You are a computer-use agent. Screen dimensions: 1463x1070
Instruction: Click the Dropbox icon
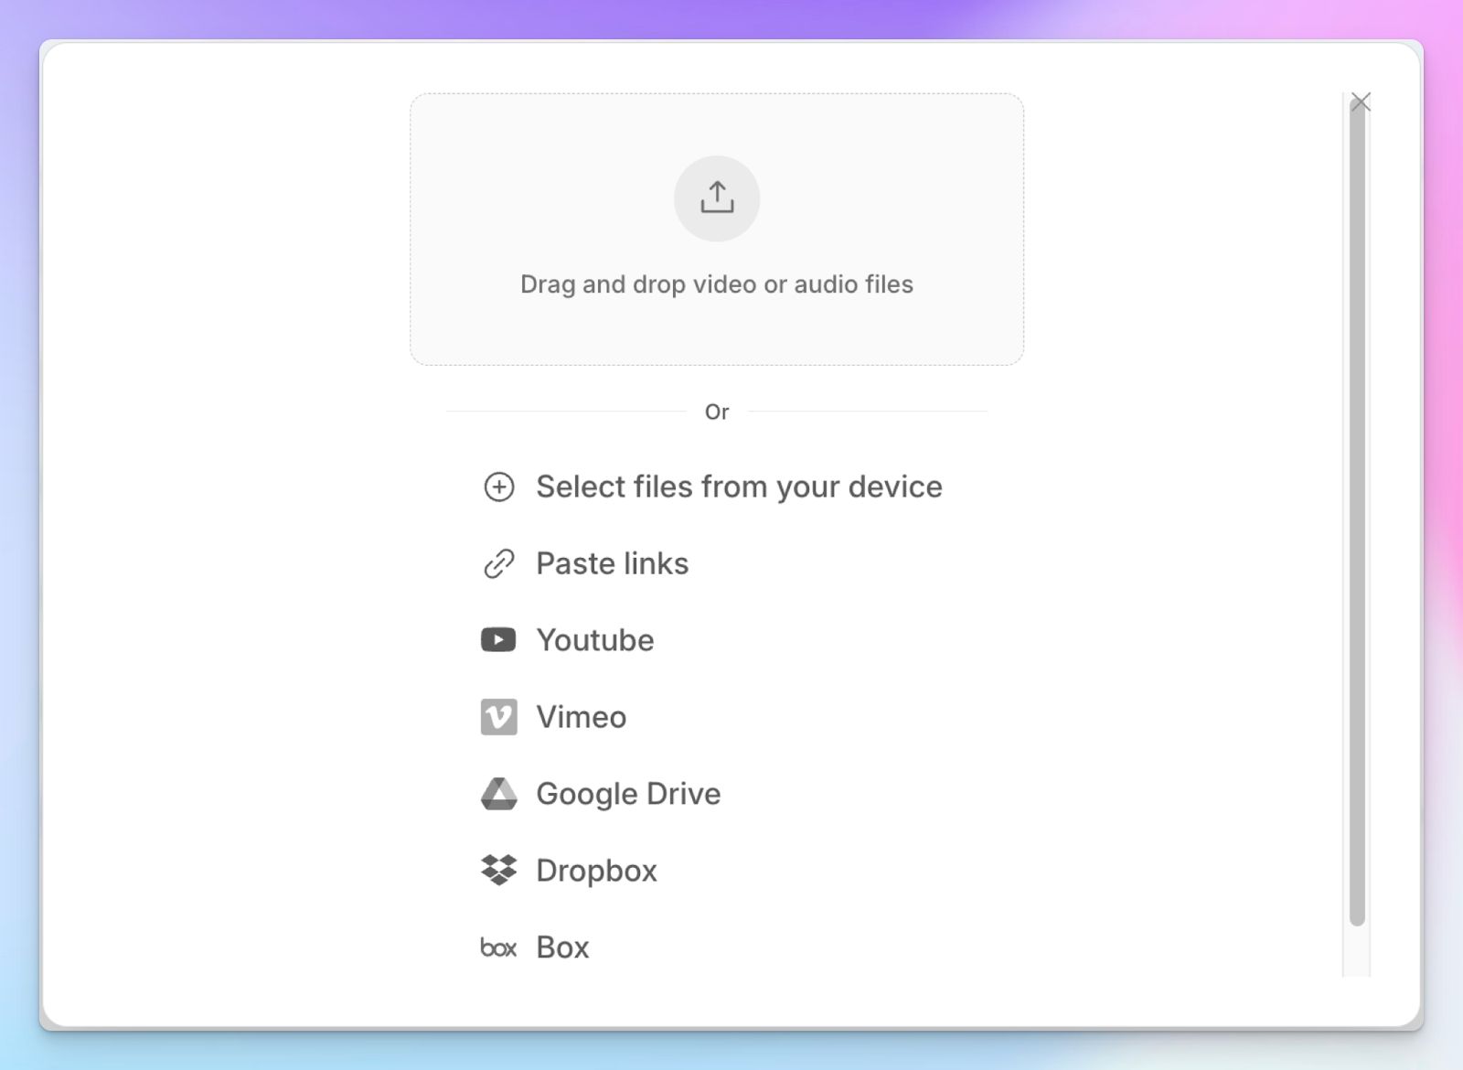coord(498,871)
